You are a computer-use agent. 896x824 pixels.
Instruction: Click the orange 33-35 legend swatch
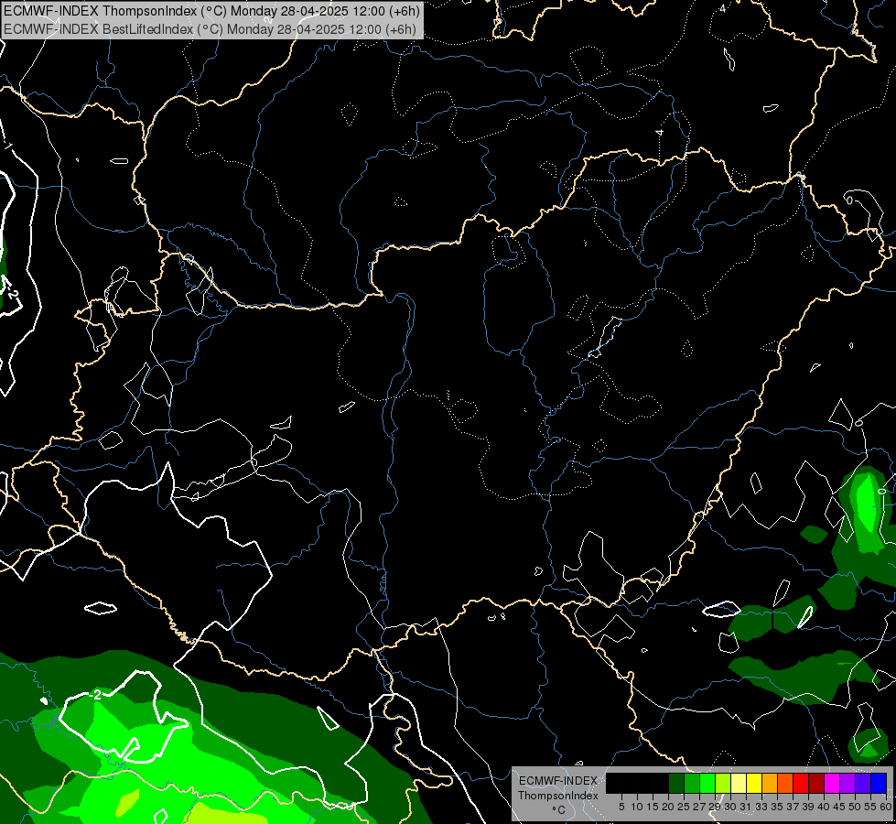pyautogui.click(x=770, y=783)
